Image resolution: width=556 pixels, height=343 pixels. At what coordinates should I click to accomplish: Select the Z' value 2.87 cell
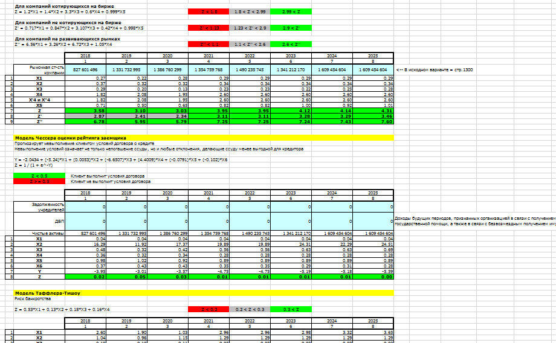point(85,117)
